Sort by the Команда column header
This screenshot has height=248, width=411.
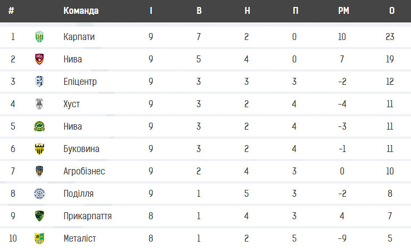[x=81, y=11]
